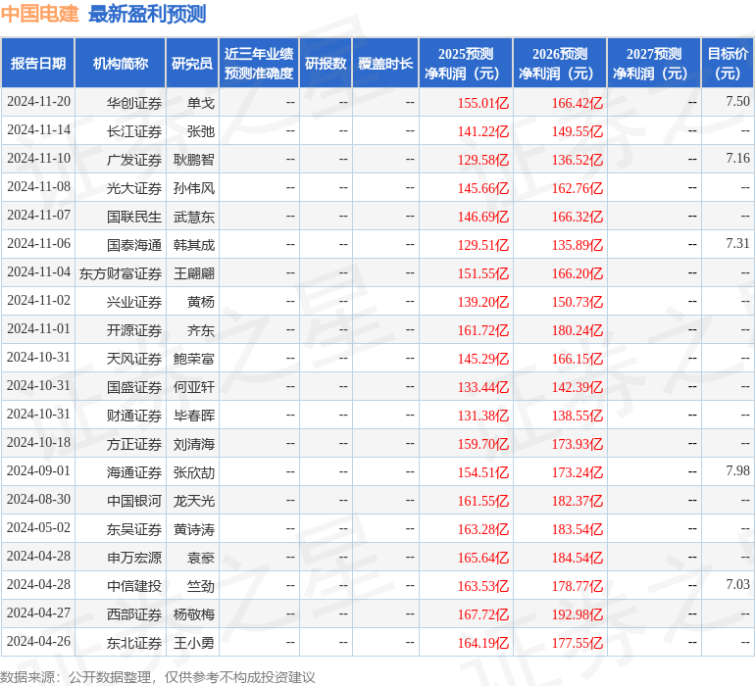Select the 近三年业绩预测准确度 column header
Viewport: 755px width, 686px height.
point(259,63)
